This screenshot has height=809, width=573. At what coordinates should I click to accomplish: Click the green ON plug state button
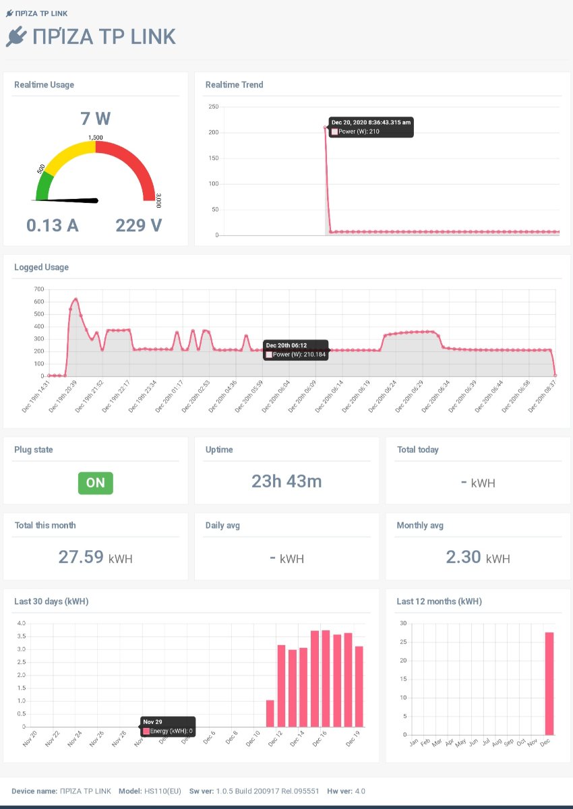point(96,483)
